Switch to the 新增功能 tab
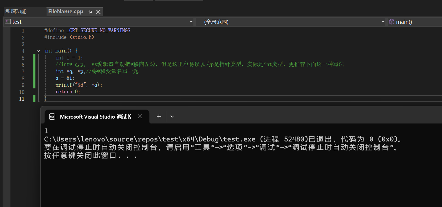The height and width of the screenshot is (207, 442). (16, 11)
